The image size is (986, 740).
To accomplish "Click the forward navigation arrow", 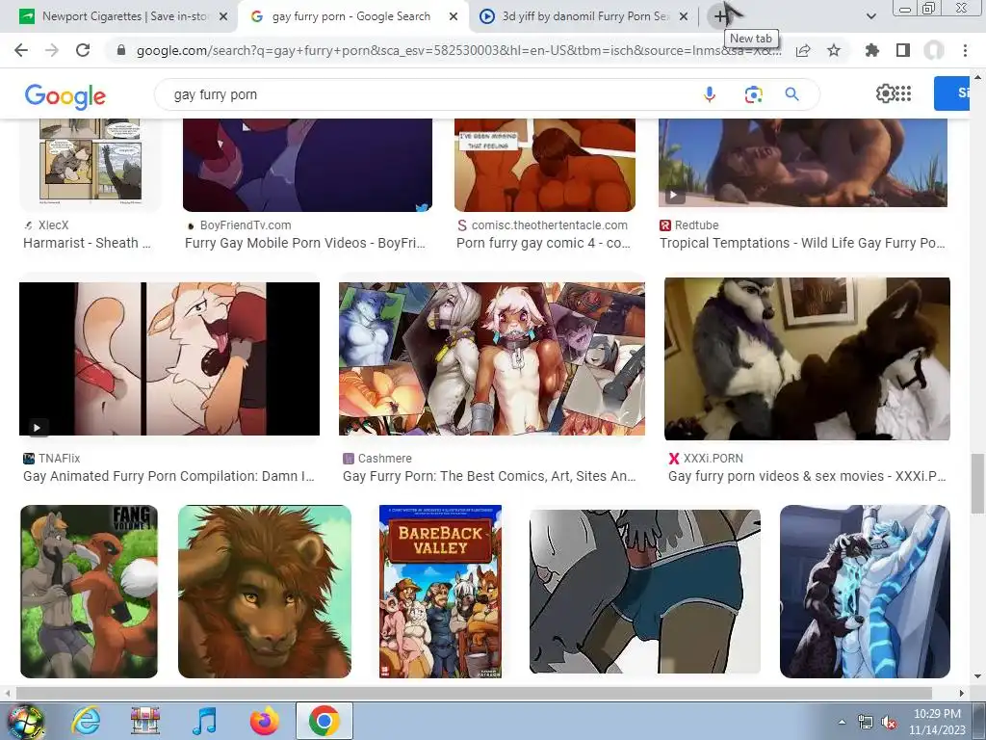I will point(52,50).
